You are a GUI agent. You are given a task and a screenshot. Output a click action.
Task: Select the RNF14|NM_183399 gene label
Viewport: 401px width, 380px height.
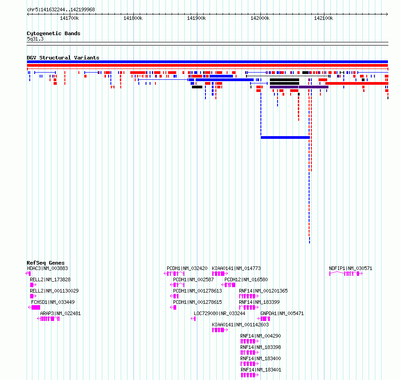tap(259, 302)
